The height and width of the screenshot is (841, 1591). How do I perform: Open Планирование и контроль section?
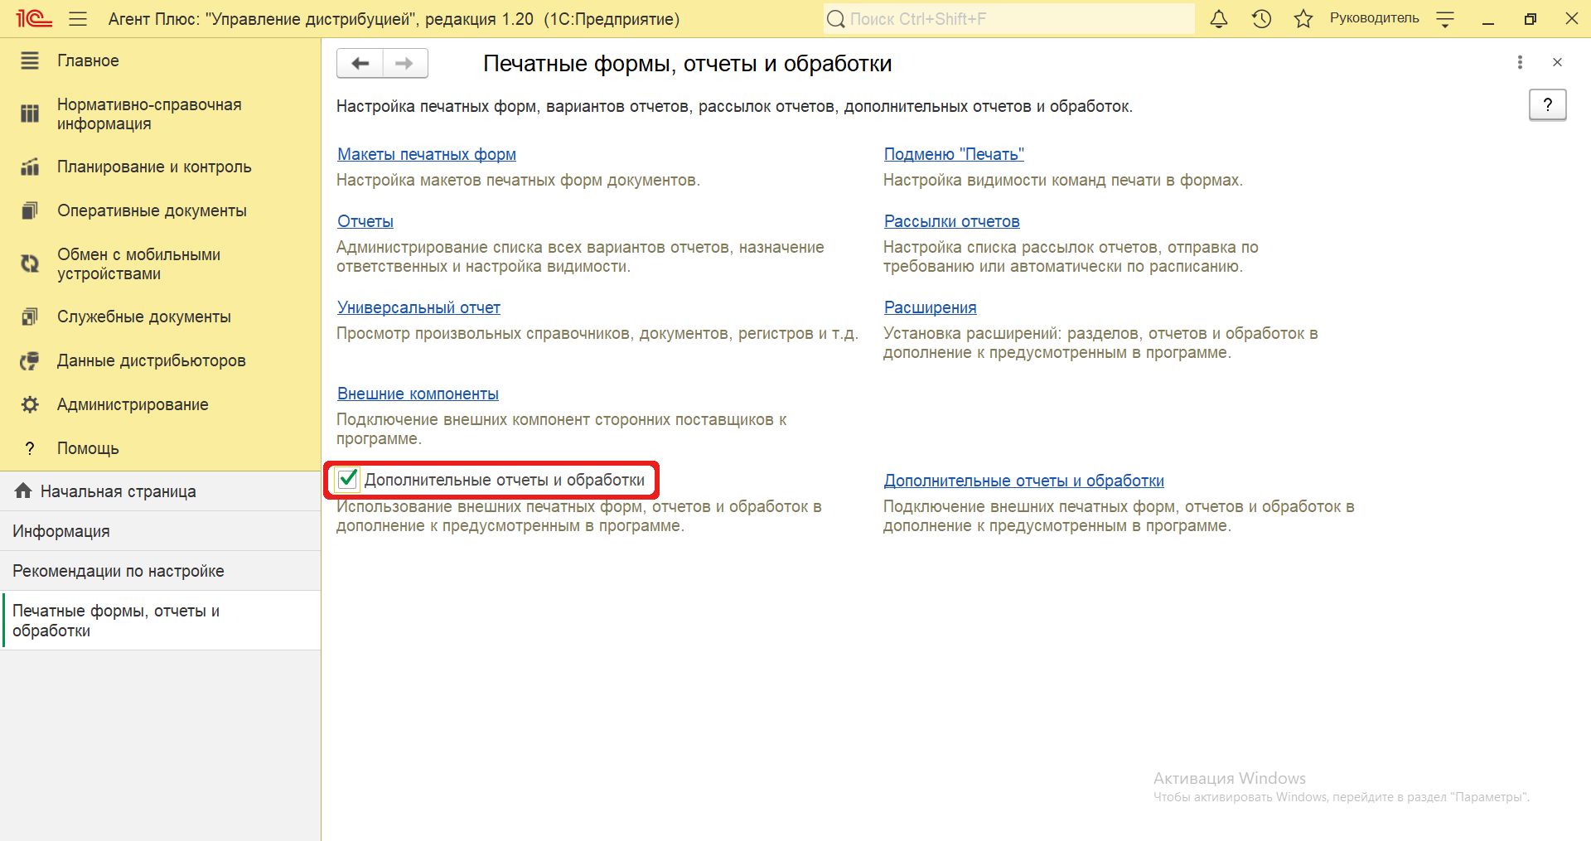pyautogui.click(x=153, y=167)
